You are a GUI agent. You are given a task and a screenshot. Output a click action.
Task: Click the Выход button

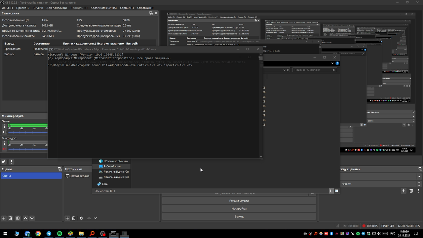pos(239,217)
